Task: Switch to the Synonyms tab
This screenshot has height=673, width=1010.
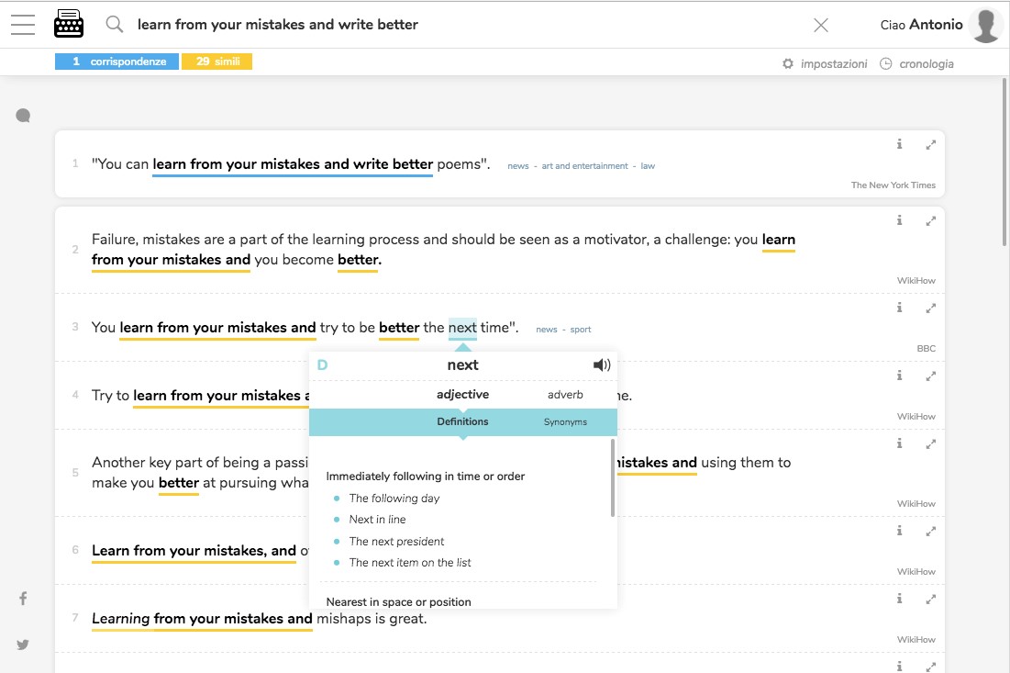Action: [565, 422]
